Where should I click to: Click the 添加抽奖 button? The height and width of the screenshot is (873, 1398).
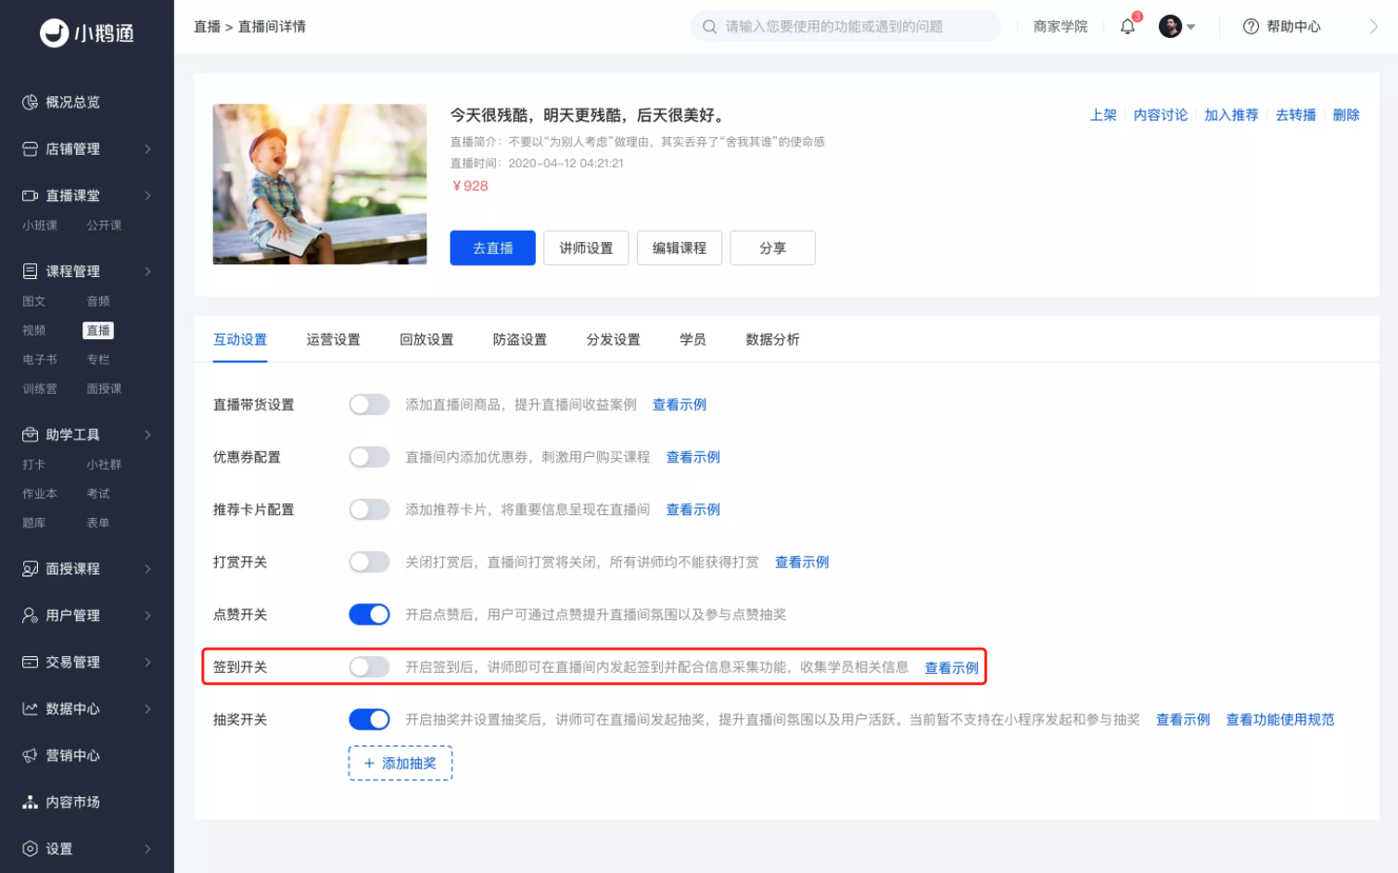(400, 764)
